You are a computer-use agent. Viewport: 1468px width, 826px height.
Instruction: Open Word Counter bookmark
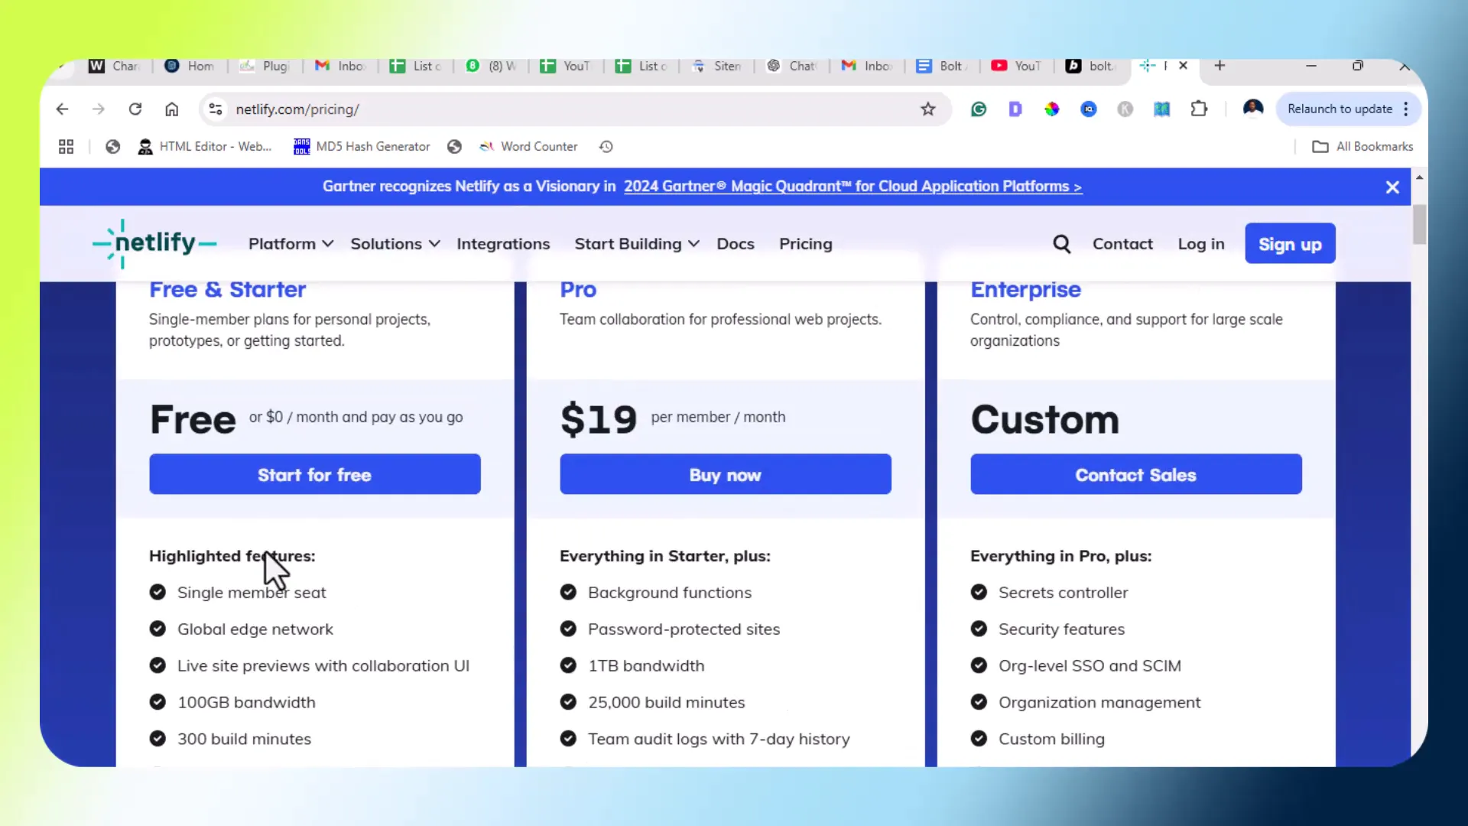[528, 147]
